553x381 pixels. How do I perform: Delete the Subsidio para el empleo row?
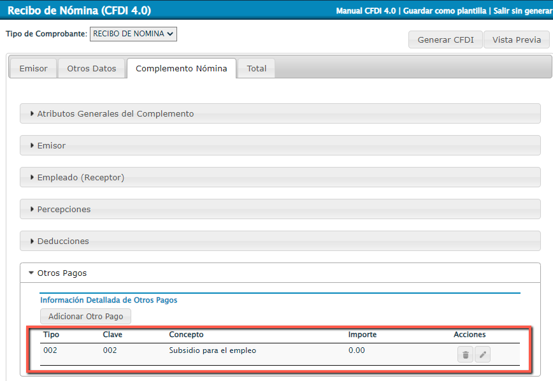(x=465, y=355)
